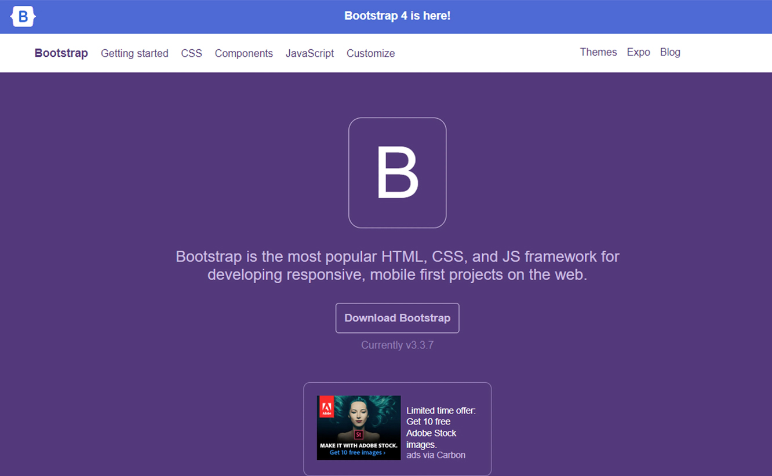Click the 'Currently v3.3.7' version text

click(x=397, y=345)
